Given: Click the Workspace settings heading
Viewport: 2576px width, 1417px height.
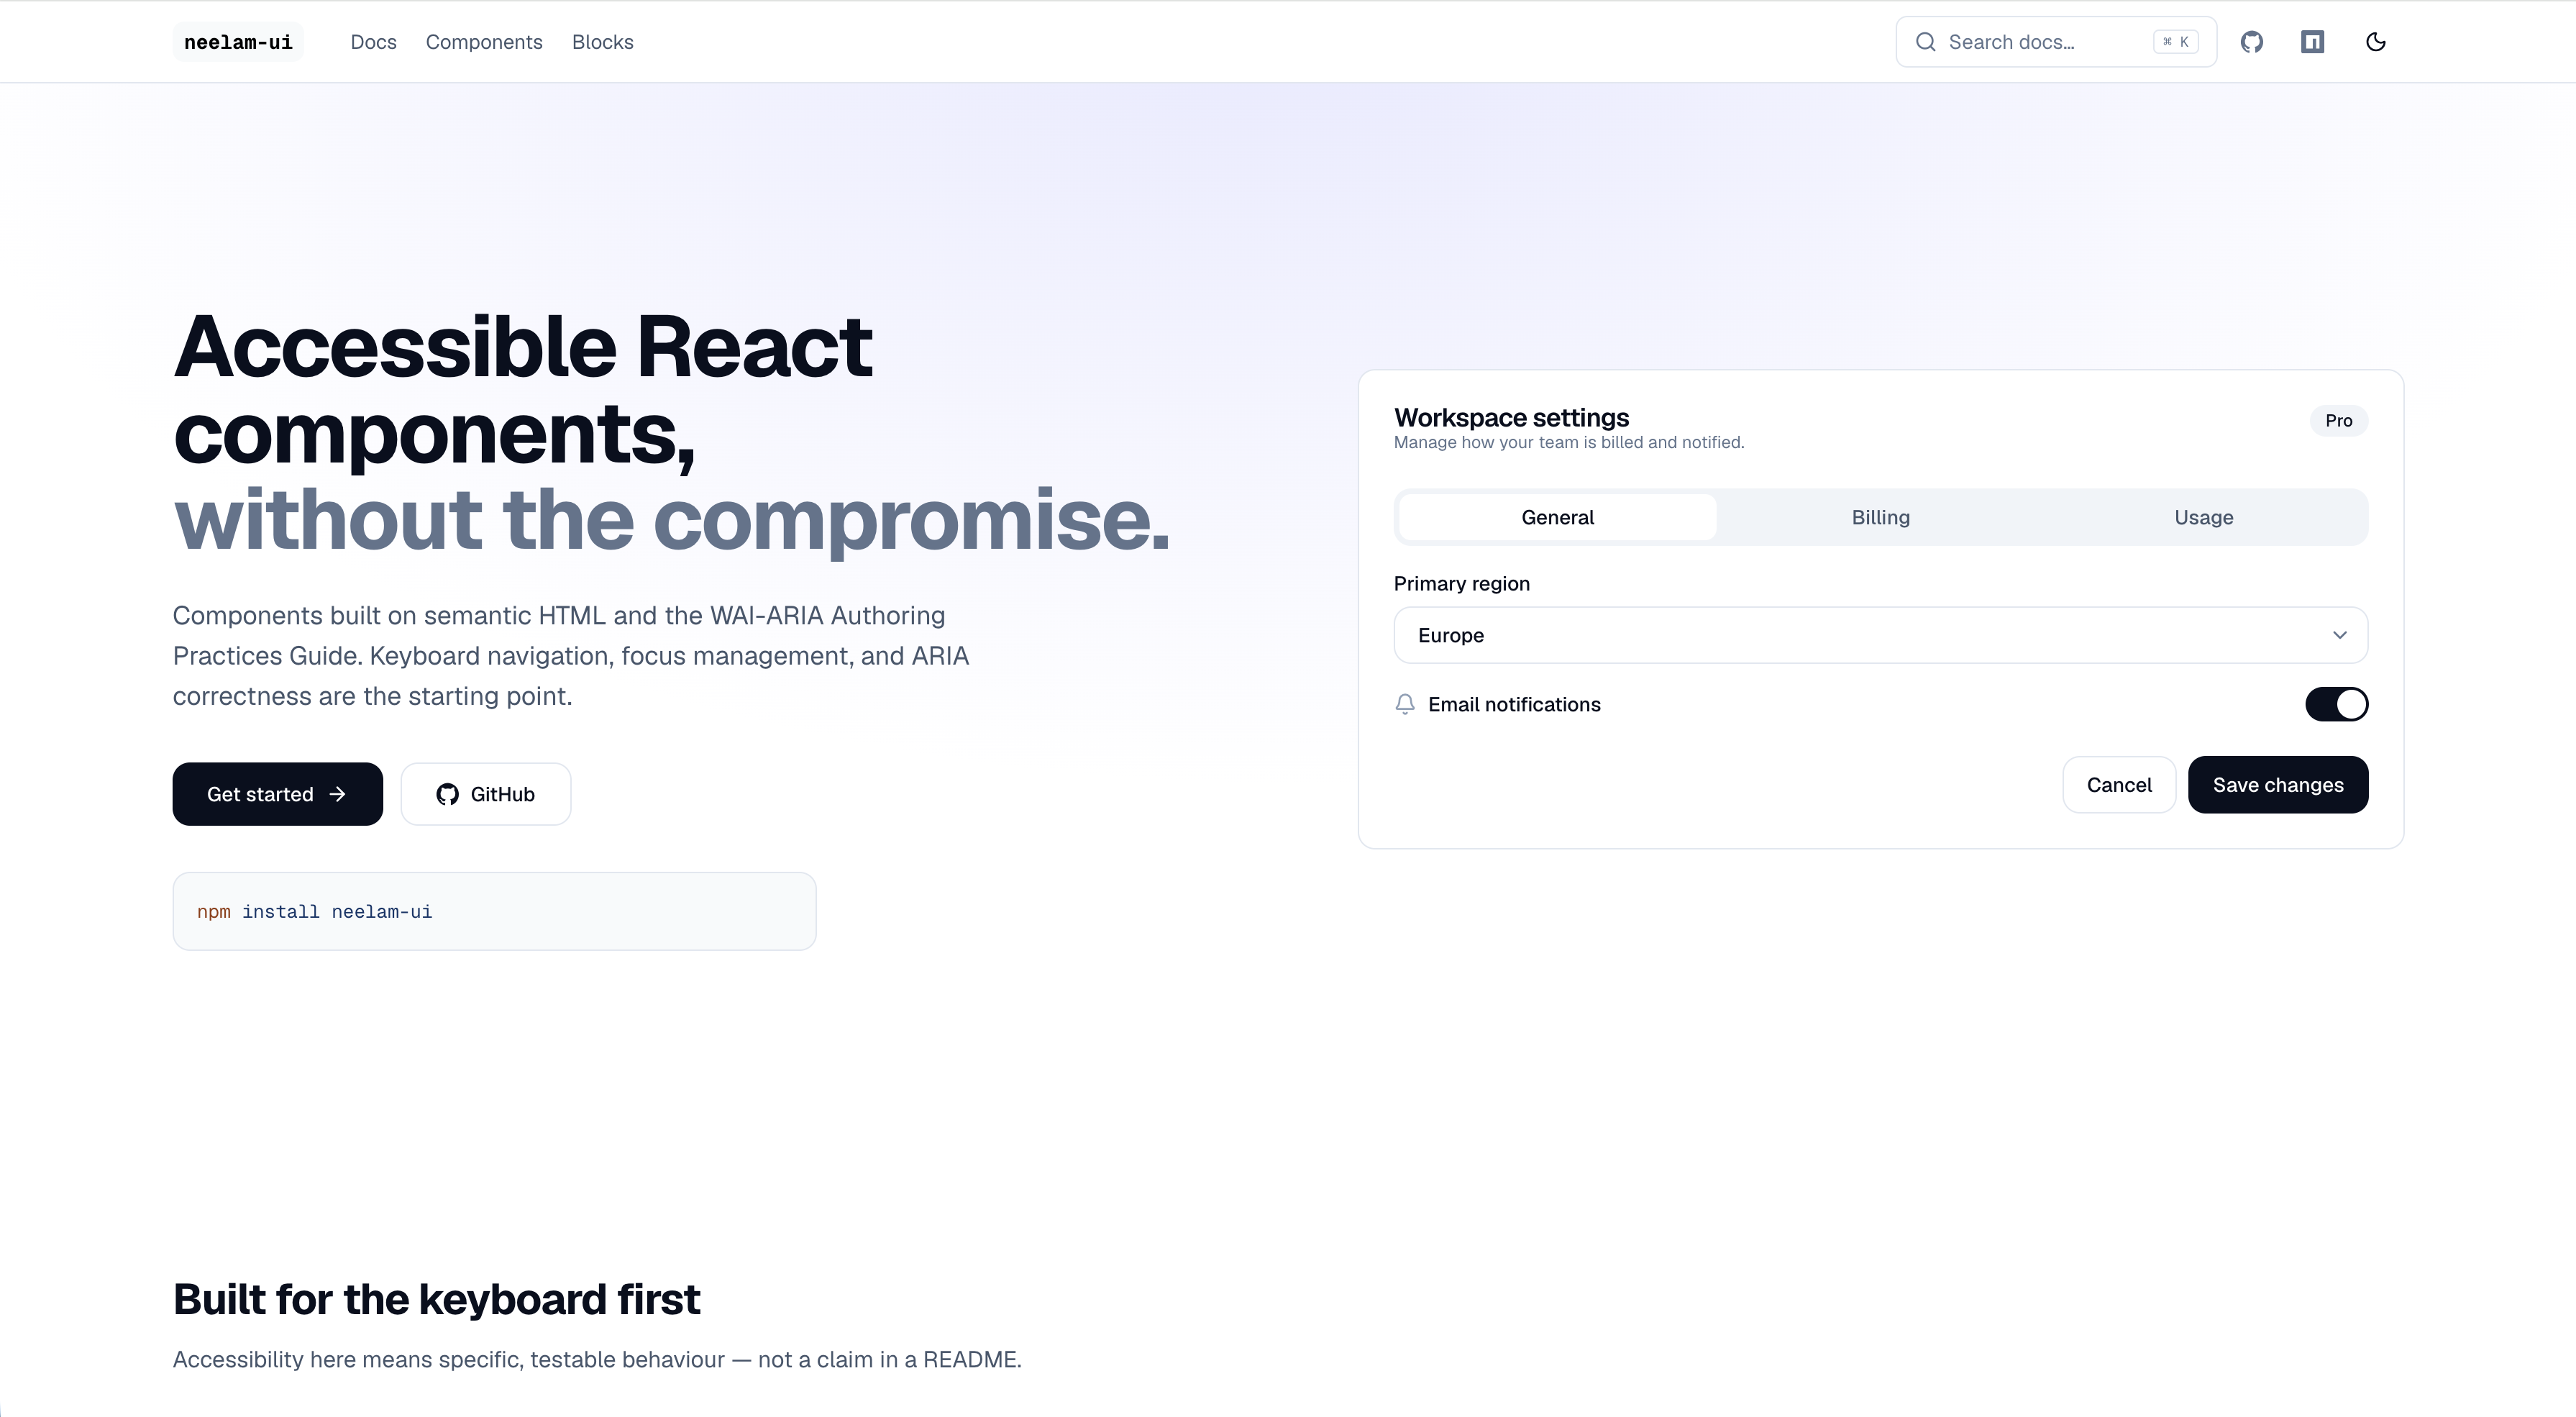Looking at the screenshot, I should (x=1511, y=417).
